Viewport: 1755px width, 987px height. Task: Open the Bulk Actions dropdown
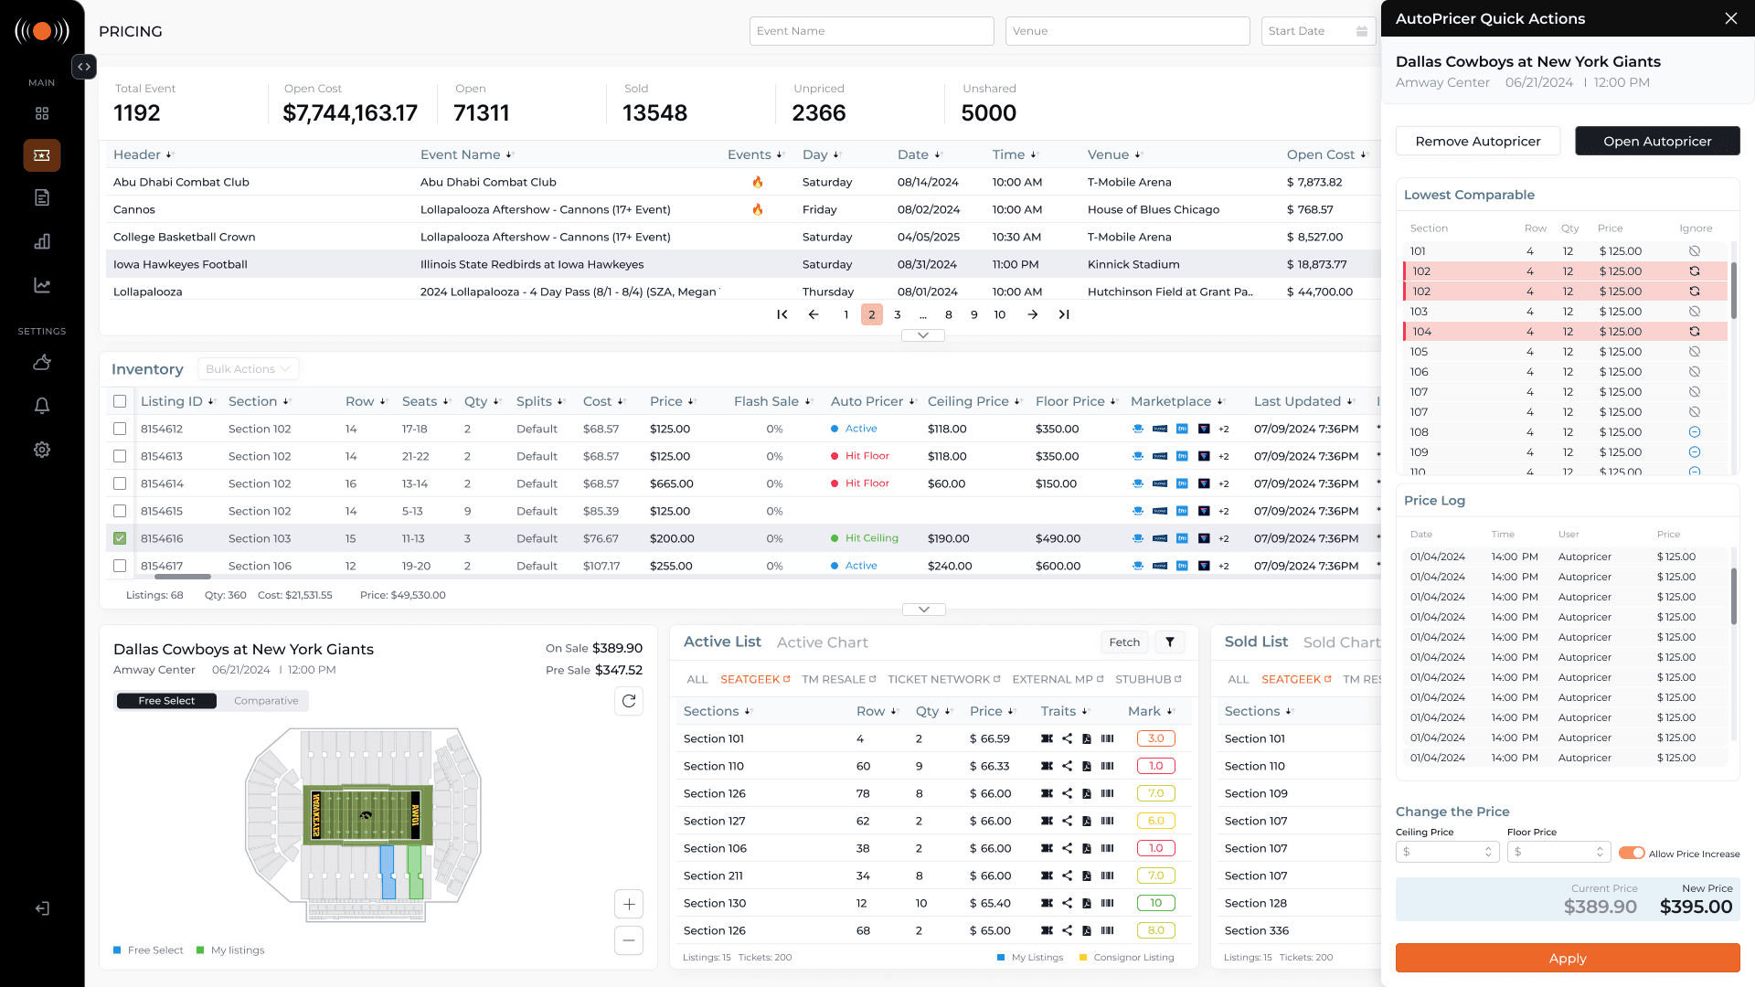(248, 369)
